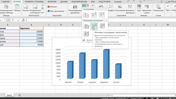
Task: Select the 3D 100% stacked column chart
Action: 102,26
